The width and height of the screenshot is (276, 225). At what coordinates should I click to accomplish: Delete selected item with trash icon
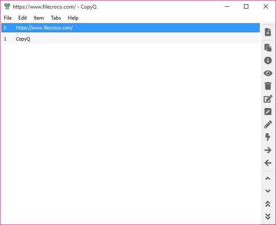tap(268, 86)
